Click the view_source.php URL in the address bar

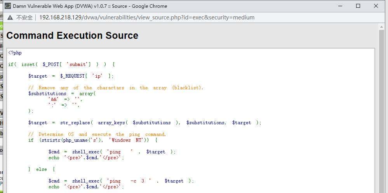[x=147, y=17]
